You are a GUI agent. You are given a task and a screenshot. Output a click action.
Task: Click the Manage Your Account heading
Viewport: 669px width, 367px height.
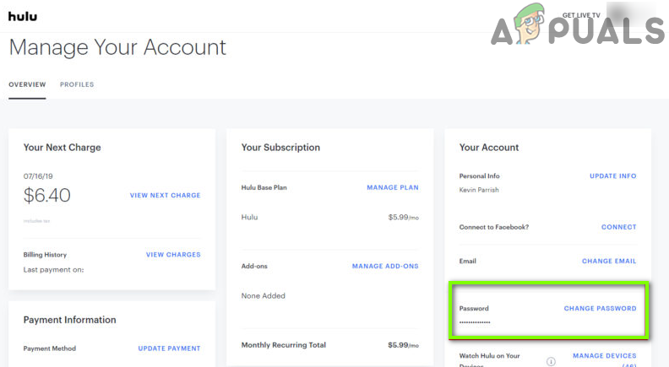click(117, 47)
